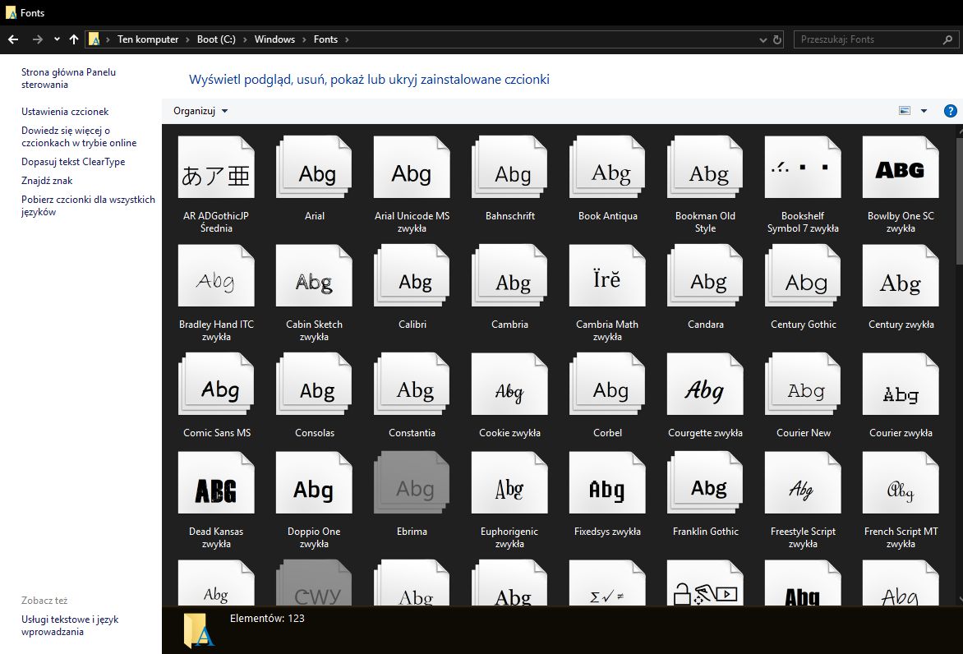Viewport: 963px width, 654px height.
Task: Expand the Organizuj dropdown menu
Action: (200, 111)
